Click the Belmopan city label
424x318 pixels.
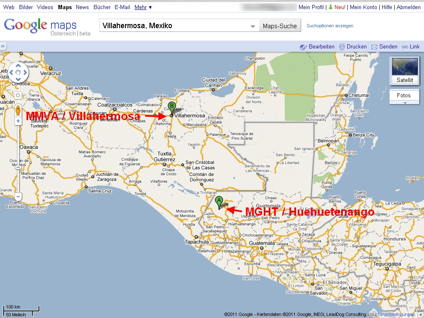tap(328, 141)
